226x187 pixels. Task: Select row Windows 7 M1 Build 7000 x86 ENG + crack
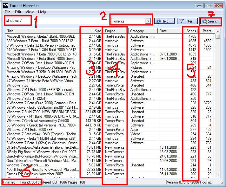[110, 90]
